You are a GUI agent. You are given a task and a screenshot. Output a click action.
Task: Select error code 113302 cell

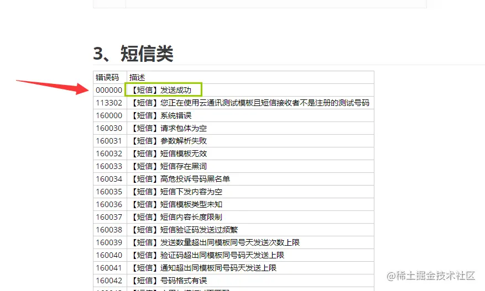pos(109,103)
